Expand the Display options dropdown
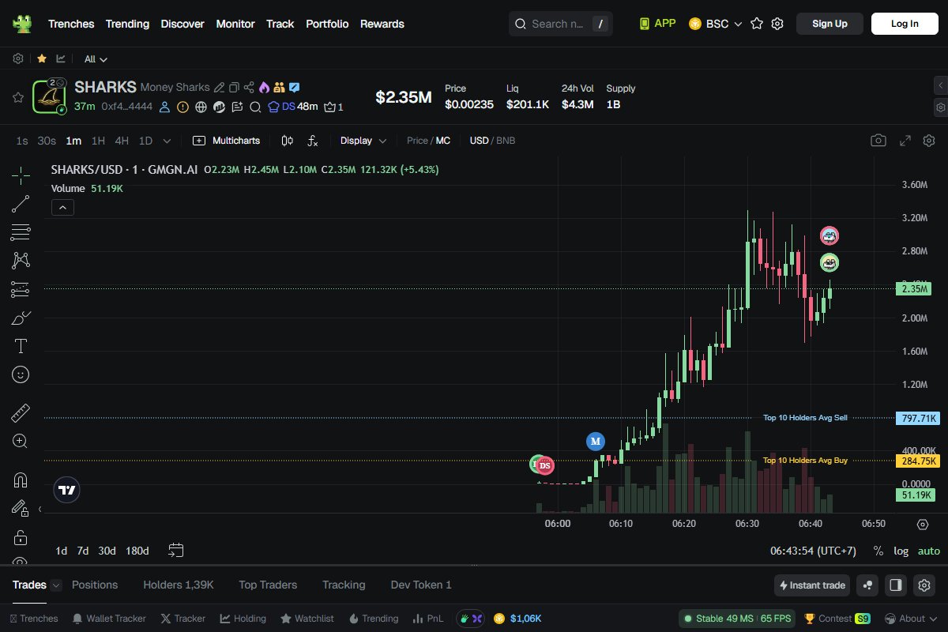 (x=363, y=141)
